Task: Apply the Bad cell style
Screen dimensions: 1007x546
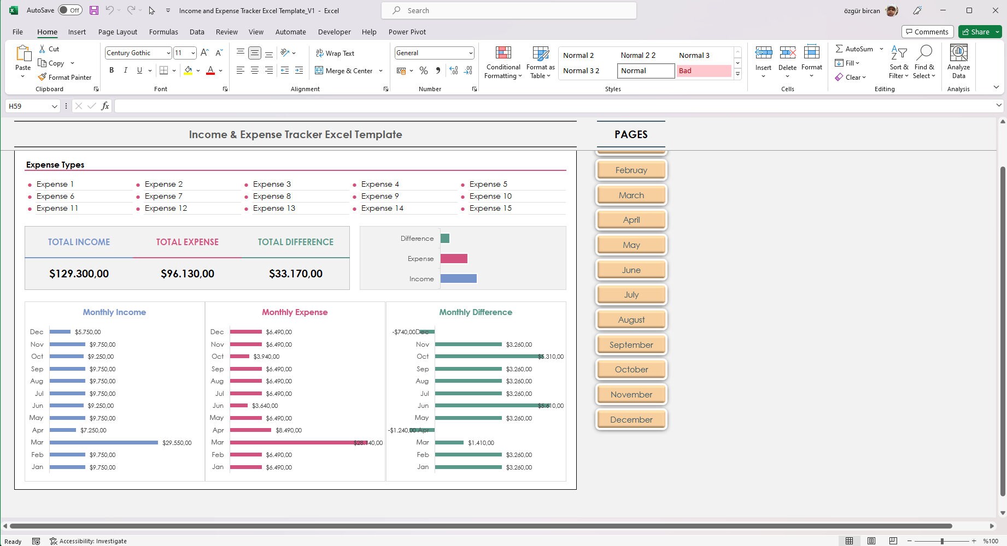Action: [x=704, y=70]
